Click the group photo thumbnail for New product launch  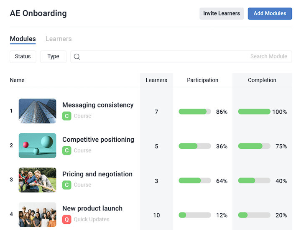(37, 215)
